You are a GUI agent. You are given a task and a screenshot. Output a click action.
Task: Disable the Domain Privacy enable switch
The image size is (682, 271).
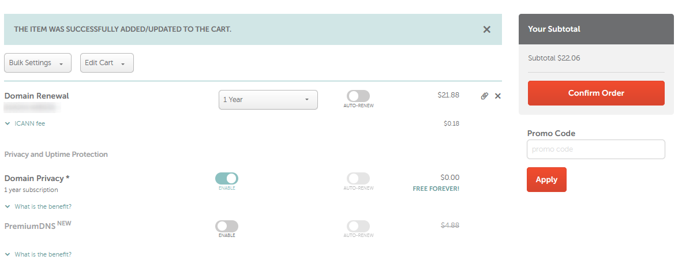227,178
